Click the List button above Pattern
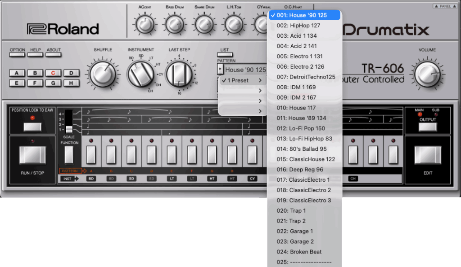461x267 pixels. 225,54
